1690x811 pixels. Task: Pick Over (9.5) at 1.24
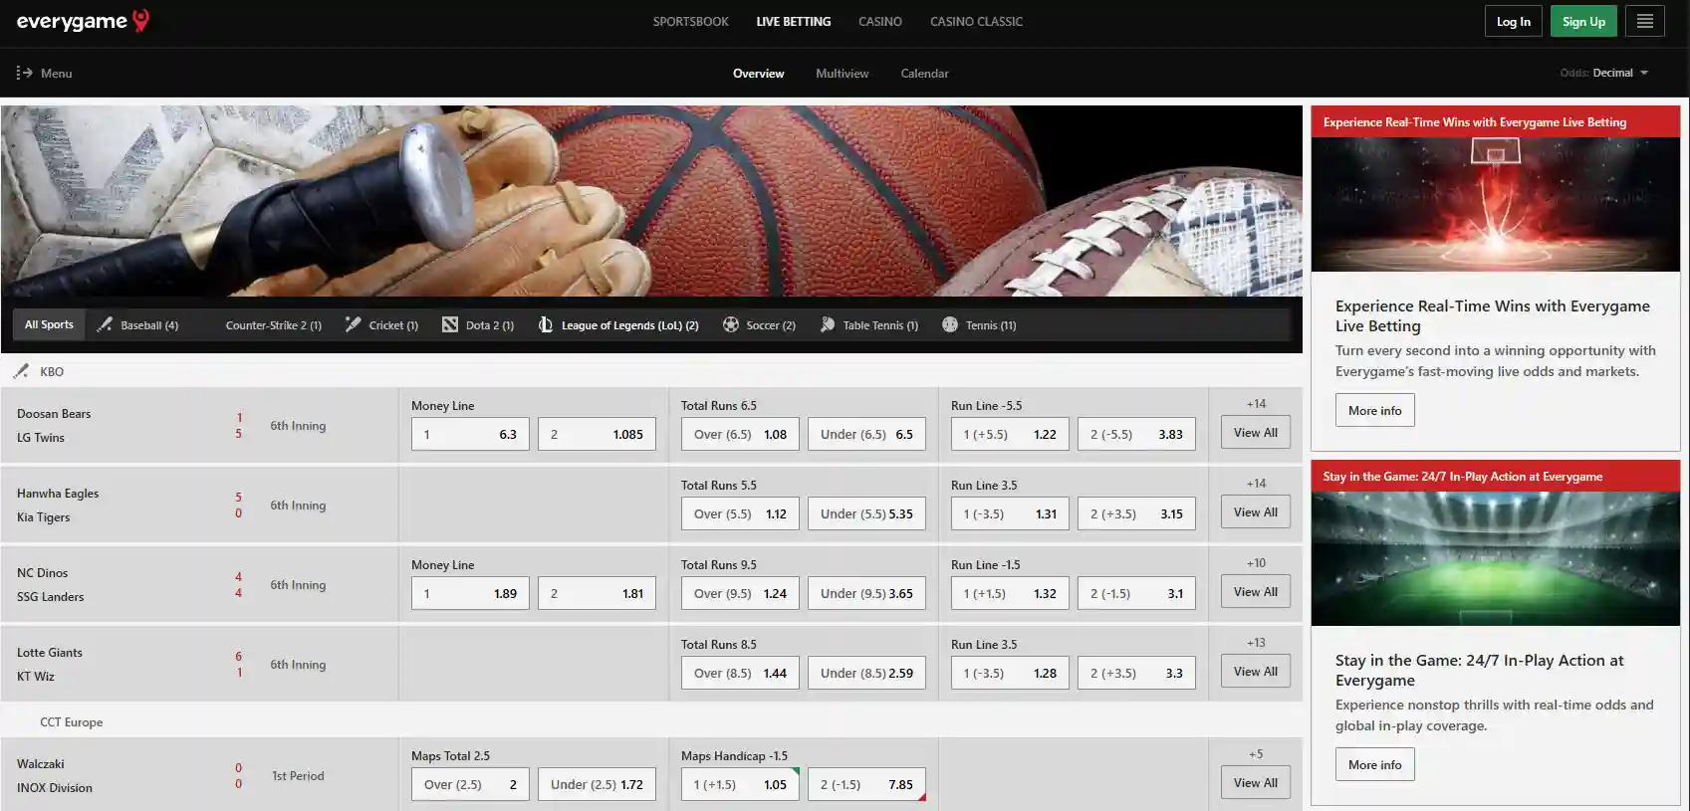[x=740, y=593]
